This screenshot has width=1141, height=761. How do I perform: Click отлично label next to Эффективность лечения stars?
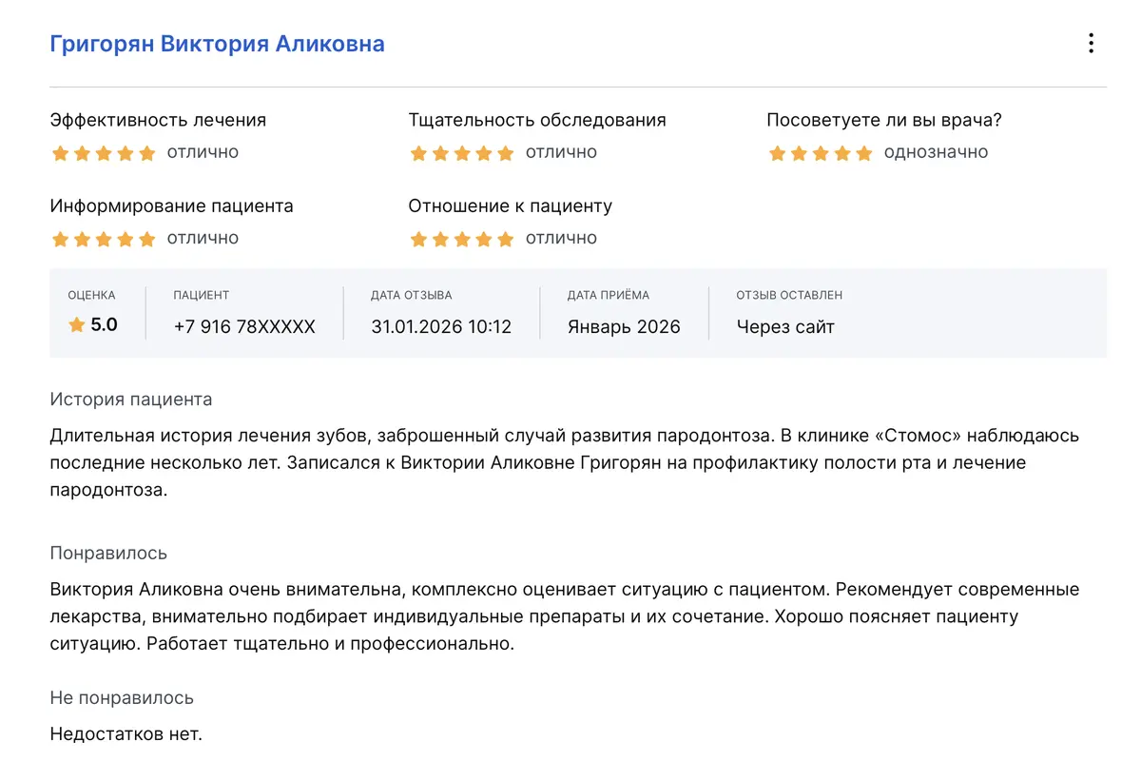tap(203, 152)
